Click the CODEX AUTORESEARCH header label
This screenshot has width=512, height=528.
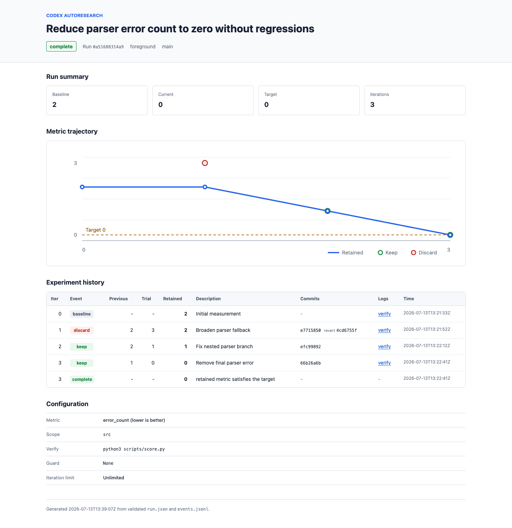click(74, 16)
